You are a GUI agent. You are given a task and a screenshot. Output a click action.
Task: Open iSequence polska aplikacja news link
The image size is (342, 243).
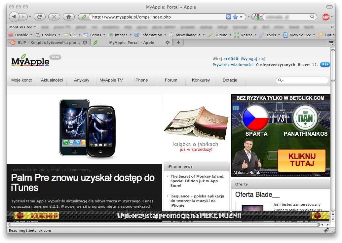coord(197,201)
